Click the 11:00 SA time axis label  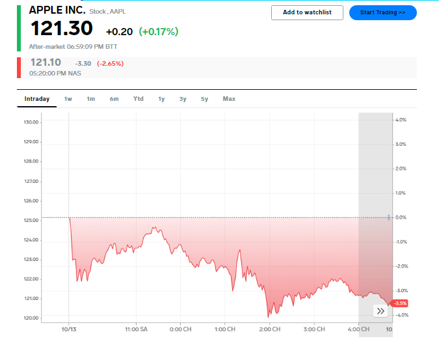coord(136,329)
